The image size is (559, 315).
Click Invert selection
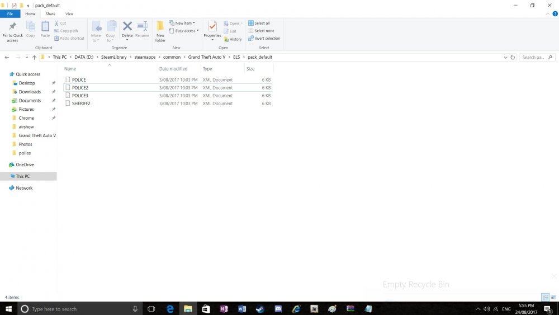pyautogui.click(x=264, y=38)
